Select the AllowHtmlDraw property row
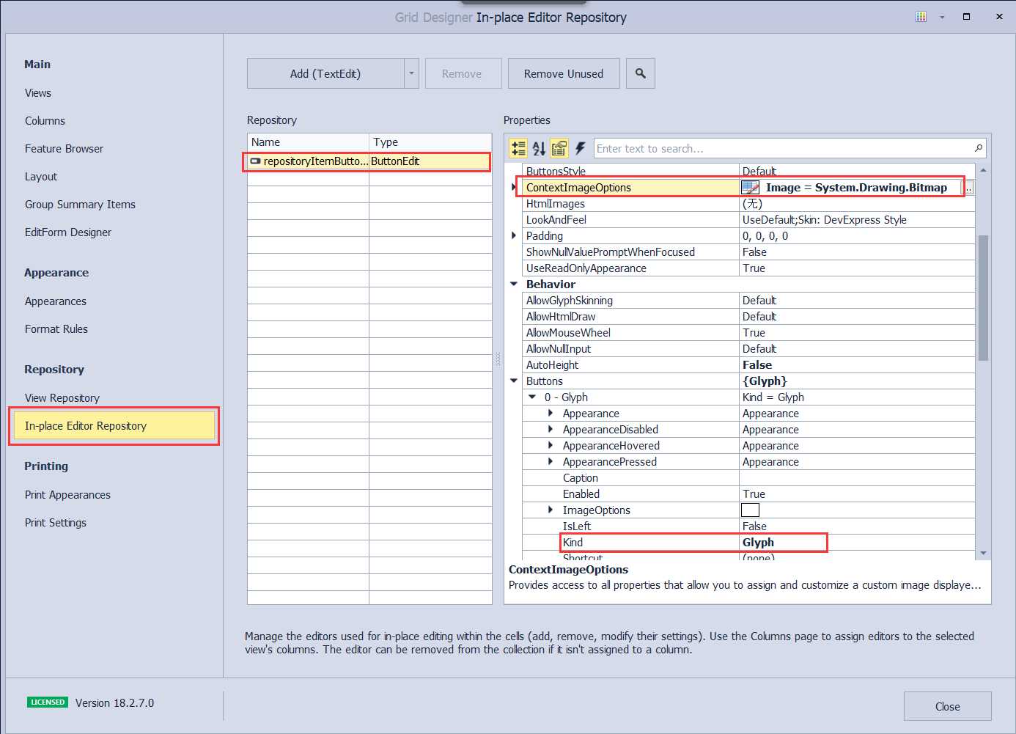The width and height of the screenshot is (1016, 734). click(x=748, y=317)
